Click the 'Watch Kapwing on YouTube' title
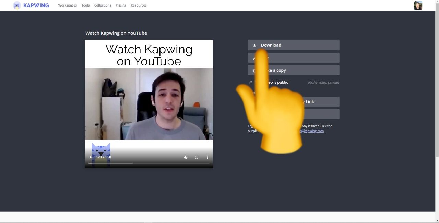The image size is (439, 223). (x=116, y=33)
